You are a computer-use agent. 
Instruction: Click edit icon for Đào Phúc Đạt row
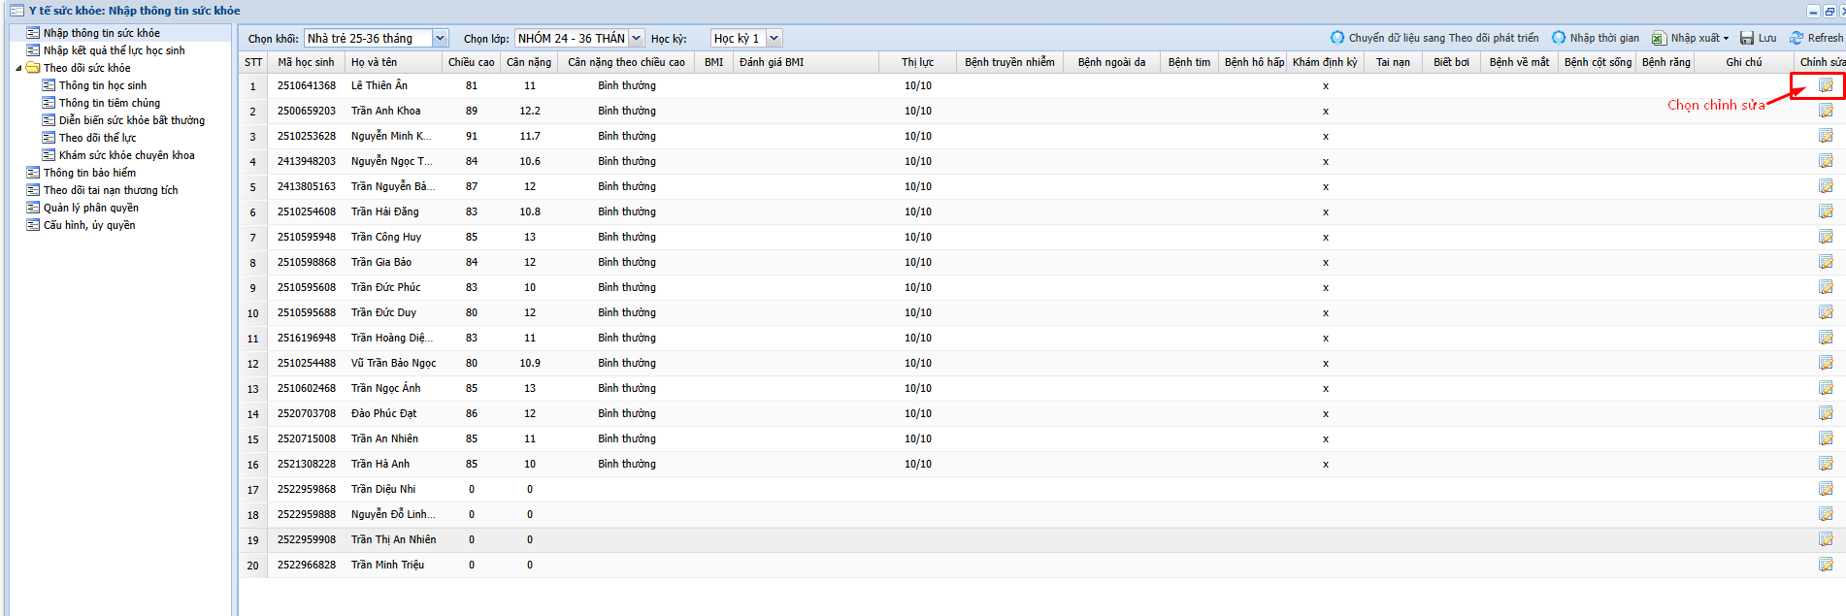click(1826, 413)
